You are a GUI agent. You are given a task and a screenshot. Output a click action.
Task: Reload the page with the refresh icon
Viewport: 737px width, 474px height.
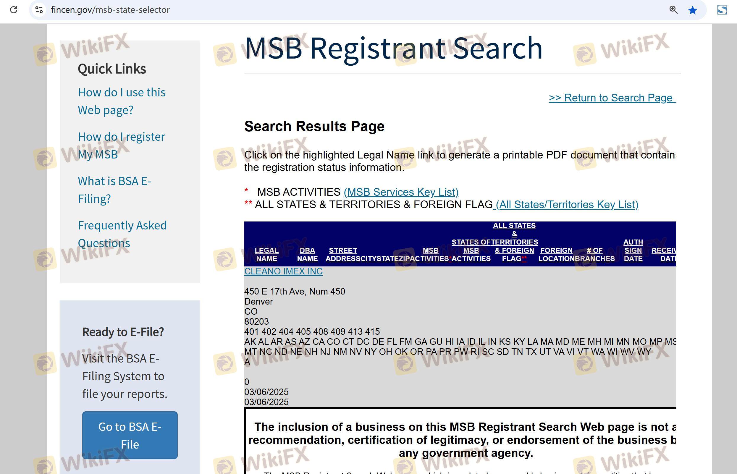click(14, 9)
